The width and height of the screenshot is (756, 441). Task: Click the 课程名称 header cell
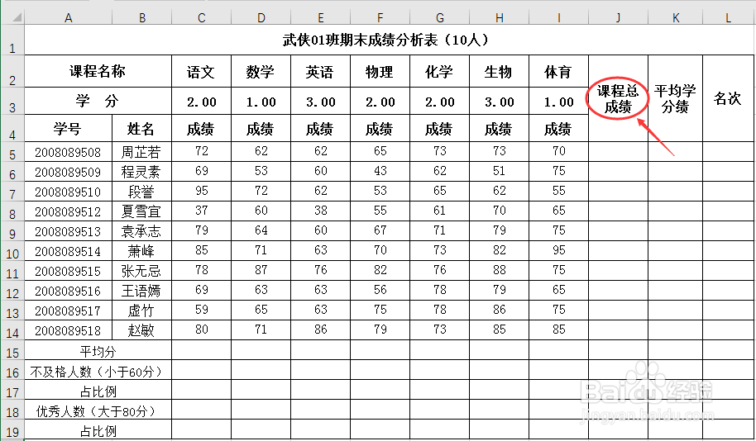[x=98, y=71]
